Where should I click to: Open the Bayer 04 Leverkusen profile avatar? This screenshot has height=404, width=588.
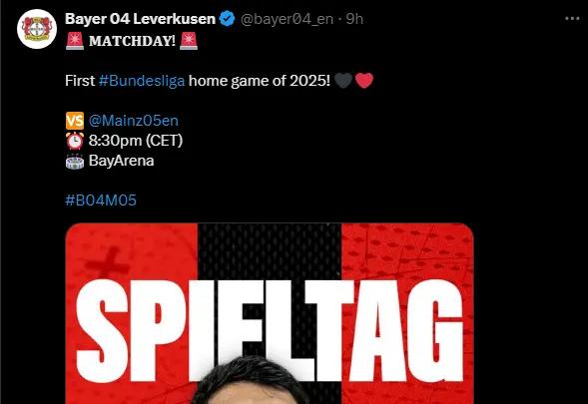click(x=37, y=29)
